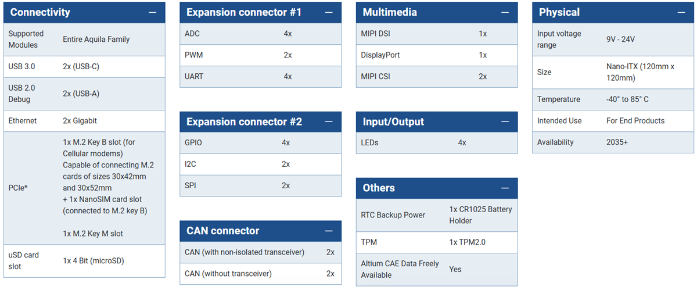Click the uSD card slot row

click(x=84, y=261)
